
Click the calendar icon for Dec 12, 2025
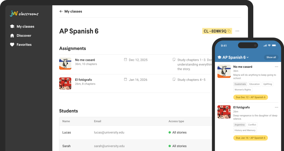pos(125,60)
